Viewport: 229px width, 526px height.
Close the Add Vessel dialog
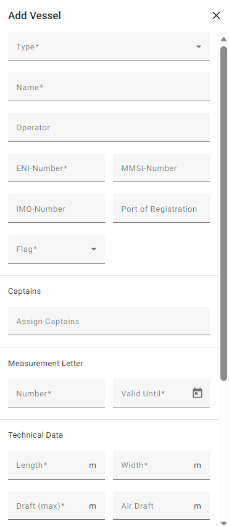(x=216, y=15)
